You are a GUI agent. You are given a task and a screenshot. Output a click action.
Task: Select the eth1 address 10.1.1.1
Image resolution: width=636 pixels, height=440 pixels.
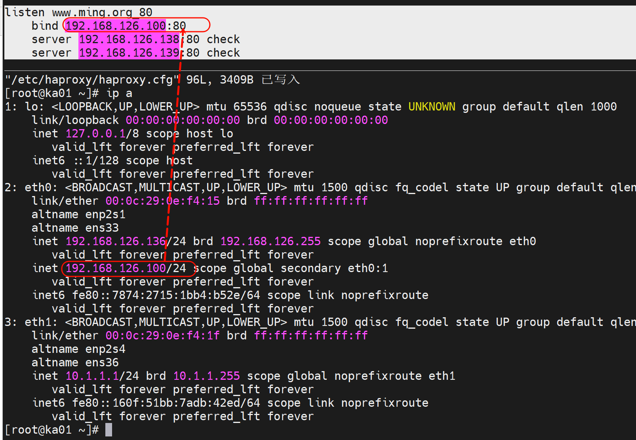coord(92,376)
